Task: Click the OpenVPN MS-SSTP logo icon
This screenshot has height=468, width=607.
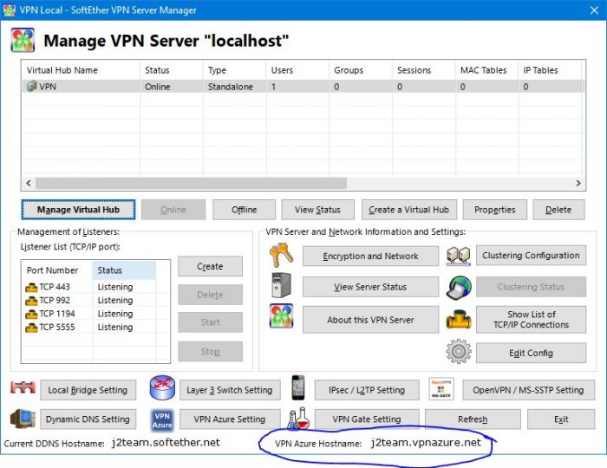Action: [x=441, y=389]
